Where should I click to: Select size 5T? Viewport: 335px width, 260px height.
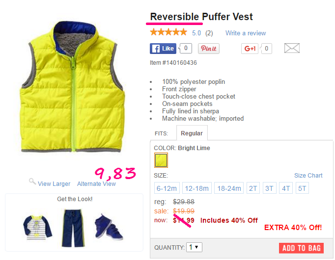point(302,188)
